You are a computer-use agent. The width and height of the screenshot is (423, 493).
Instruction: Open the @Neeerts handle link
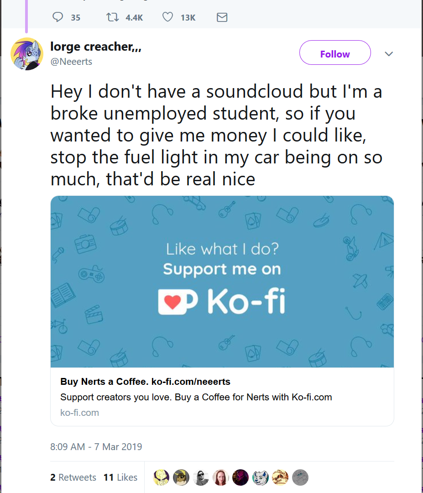click(71, 62)
